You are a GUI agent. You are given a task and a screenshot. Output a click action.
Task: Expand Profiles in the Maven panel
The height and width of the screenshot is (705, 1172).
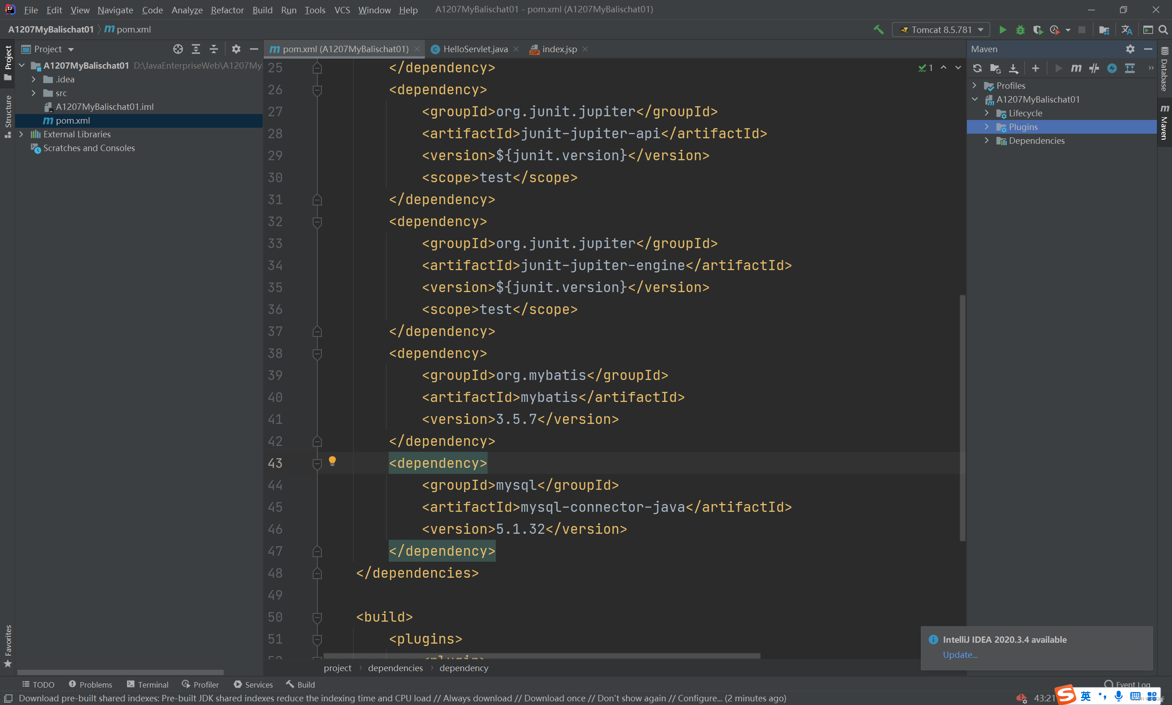(974, 86)
